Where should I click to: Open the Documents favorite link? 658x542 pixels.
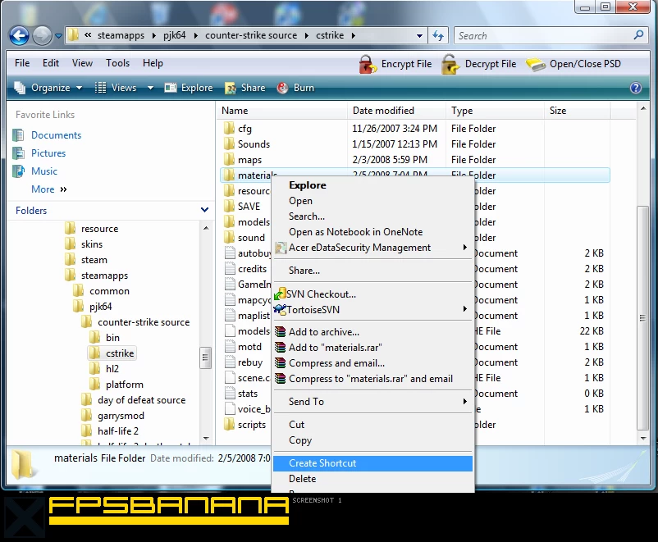pos(56,135)
